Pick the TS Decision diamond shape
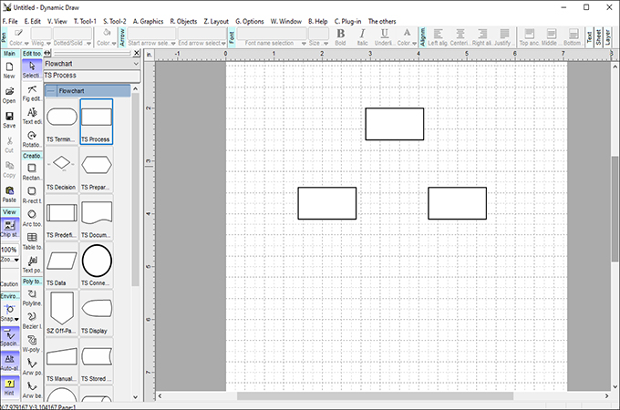Screen dimensions: 620x410 [x=62, y=169]
